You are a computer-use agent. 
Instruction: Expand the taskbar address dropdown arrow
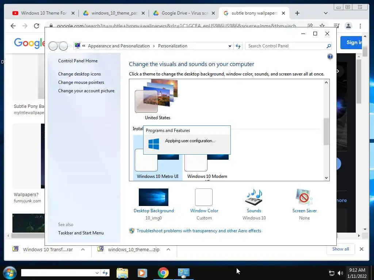[97, 273]
